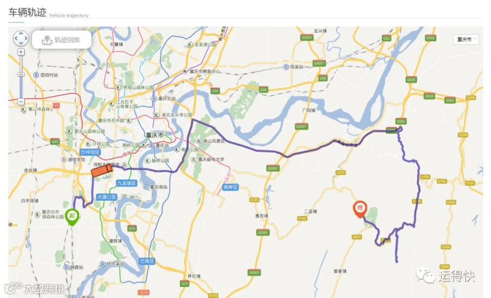The width and height of the screenshot is (491, 298).
Task: Click the 重庆北站 station icon
Action: [x=154, y=98]
